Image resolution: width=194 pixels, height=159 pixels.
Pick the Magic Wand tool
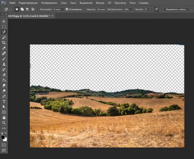pos(4,37)
